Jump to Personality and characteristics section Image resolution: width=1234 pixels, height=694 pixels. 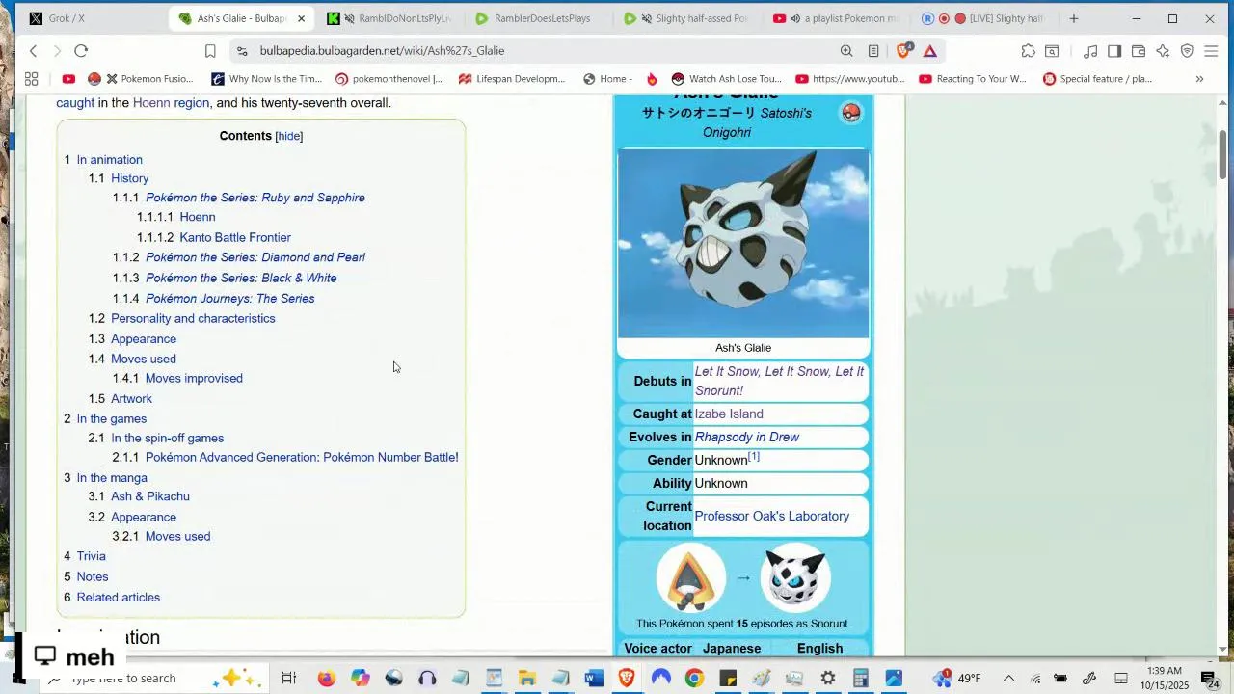(193, 318)
